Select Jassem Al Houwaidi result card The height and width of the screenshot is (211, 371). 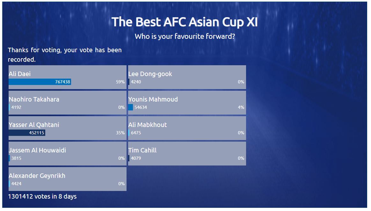(68, 154)
